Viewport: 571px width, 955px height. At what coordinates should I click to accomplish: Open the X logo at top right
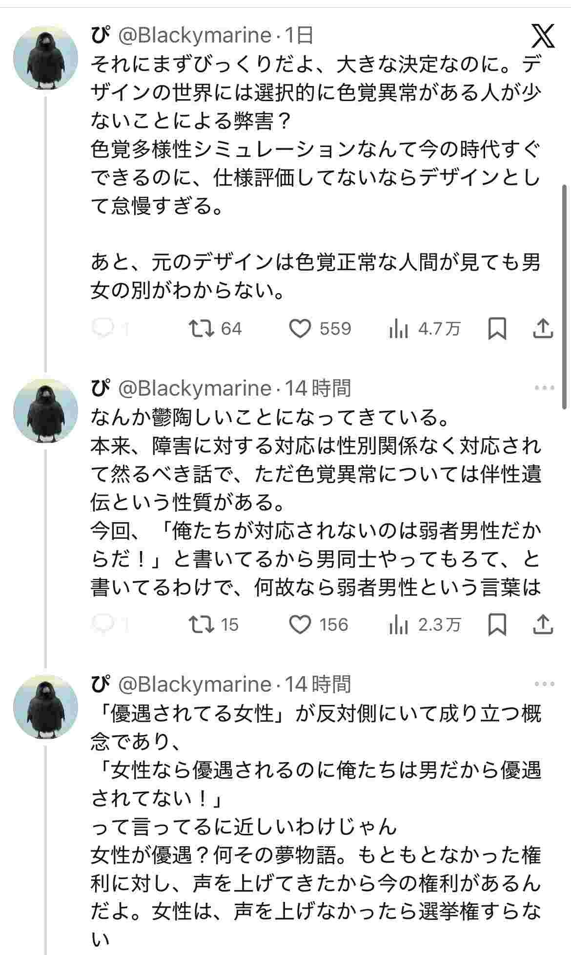(x=543, y=36)
